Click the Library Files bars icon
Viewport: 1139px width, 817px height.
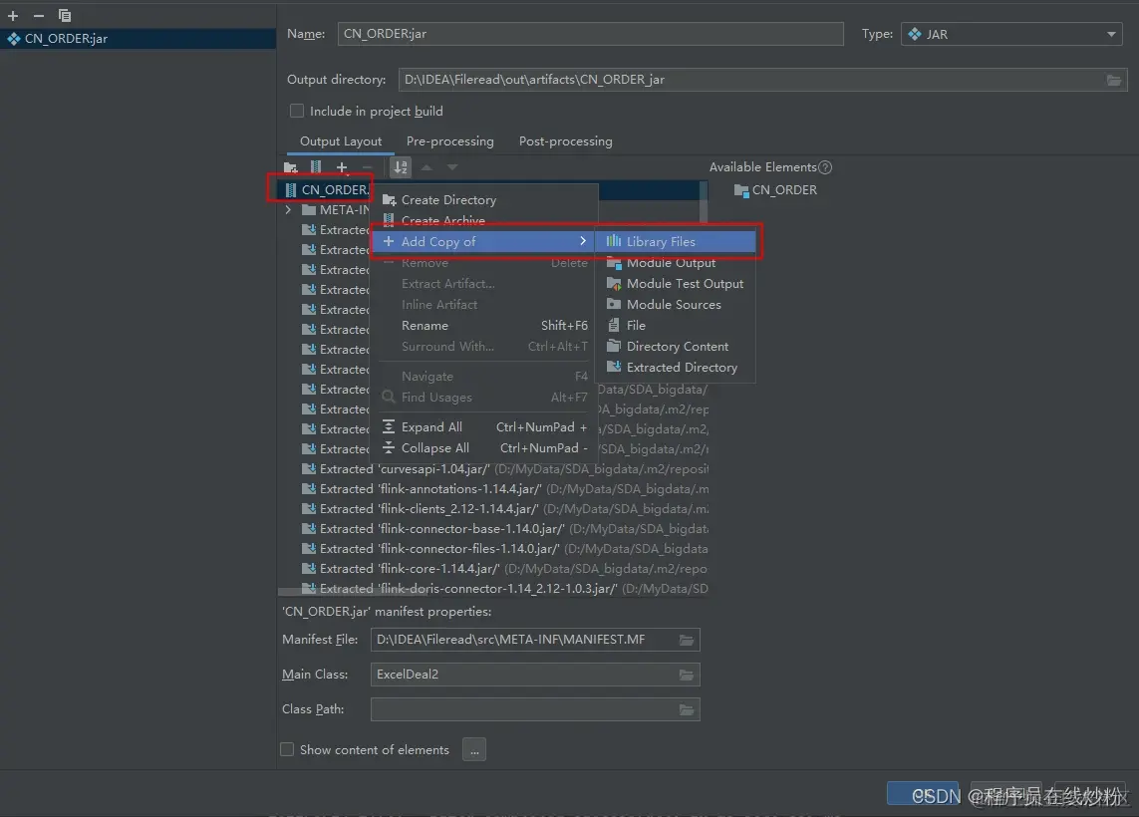614,241
